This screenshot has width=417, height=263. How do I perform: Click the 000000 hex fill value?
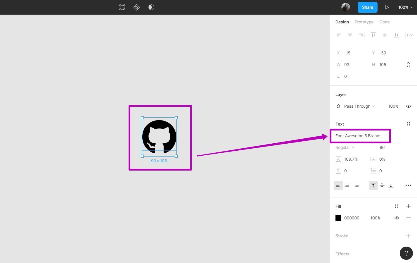tap(352, 218)
